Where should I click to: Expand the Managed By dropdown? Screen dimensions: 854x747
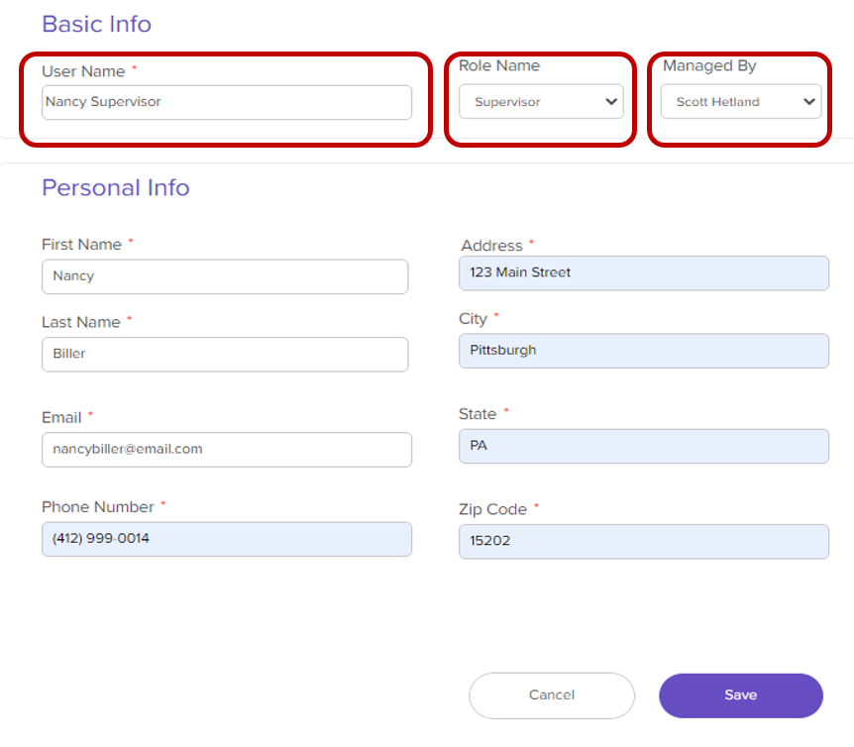[x=741, y=102]
